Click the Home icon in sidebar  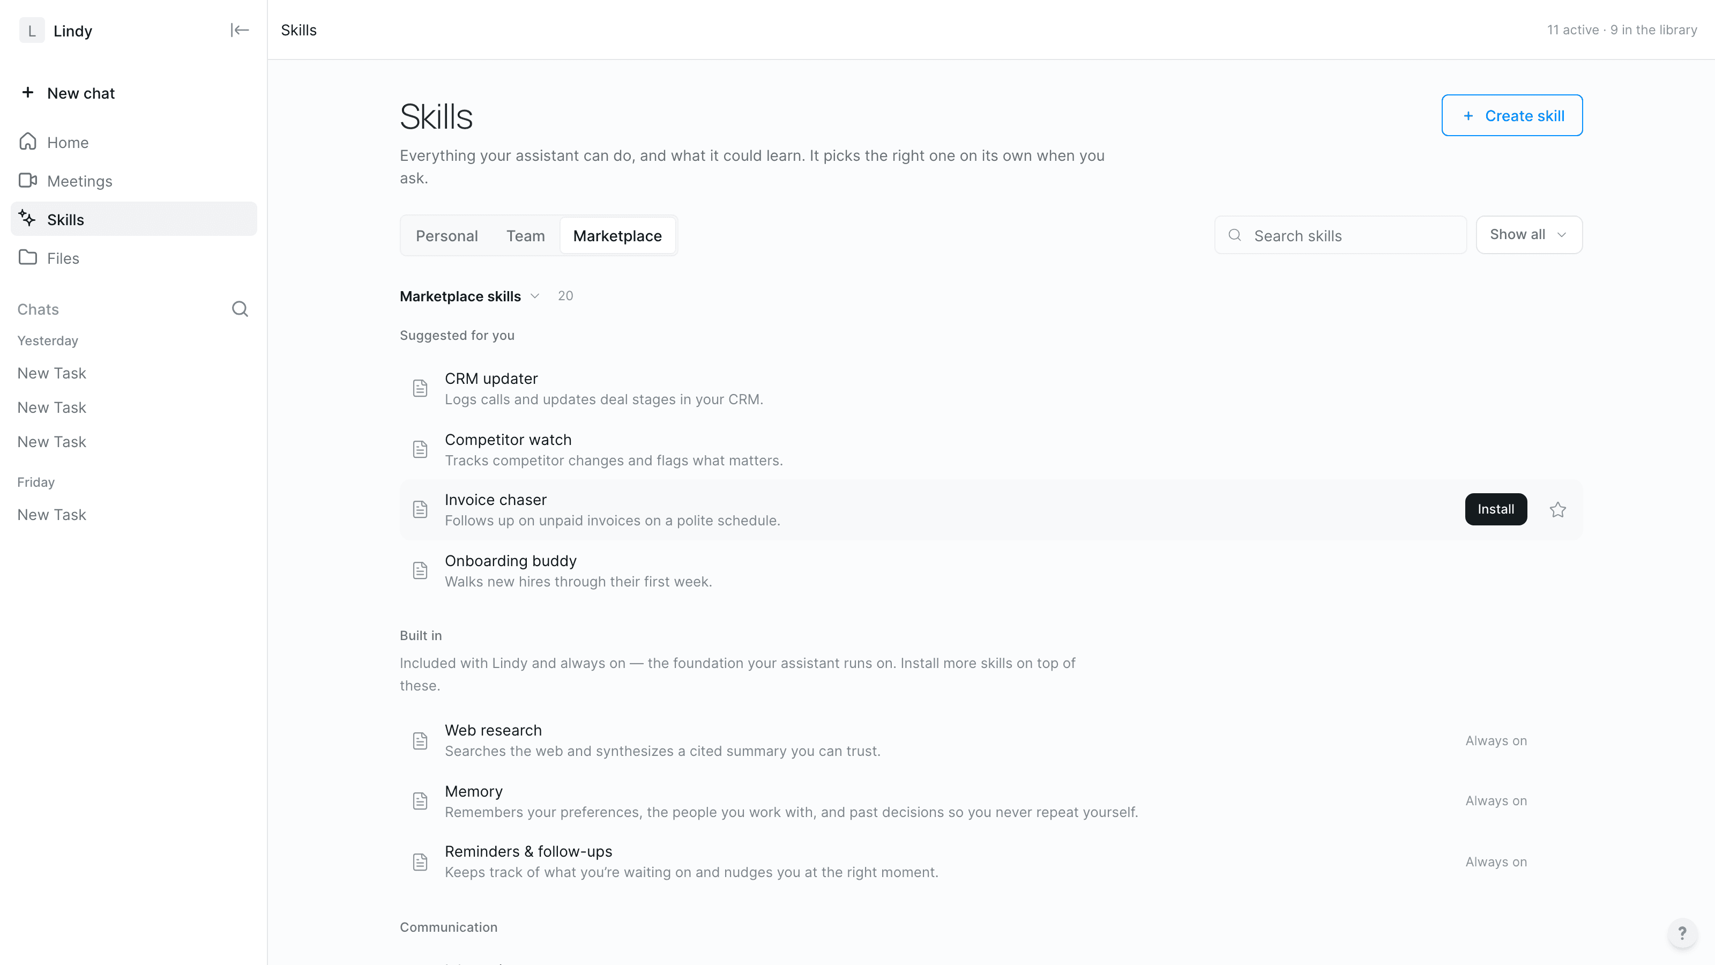pos(27,142)
